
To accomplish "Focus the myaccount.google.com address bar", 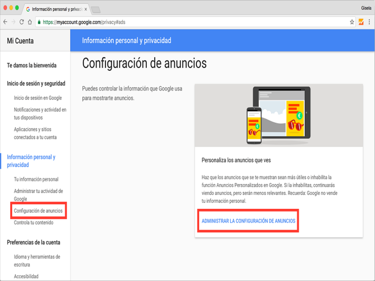I will (x=195, y=22).
